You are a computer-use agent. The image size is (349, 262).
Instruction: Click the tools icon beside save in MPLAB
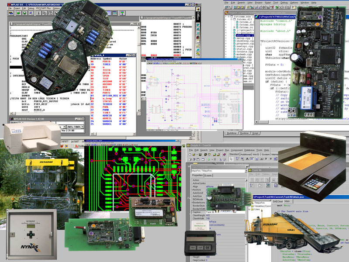31,14
